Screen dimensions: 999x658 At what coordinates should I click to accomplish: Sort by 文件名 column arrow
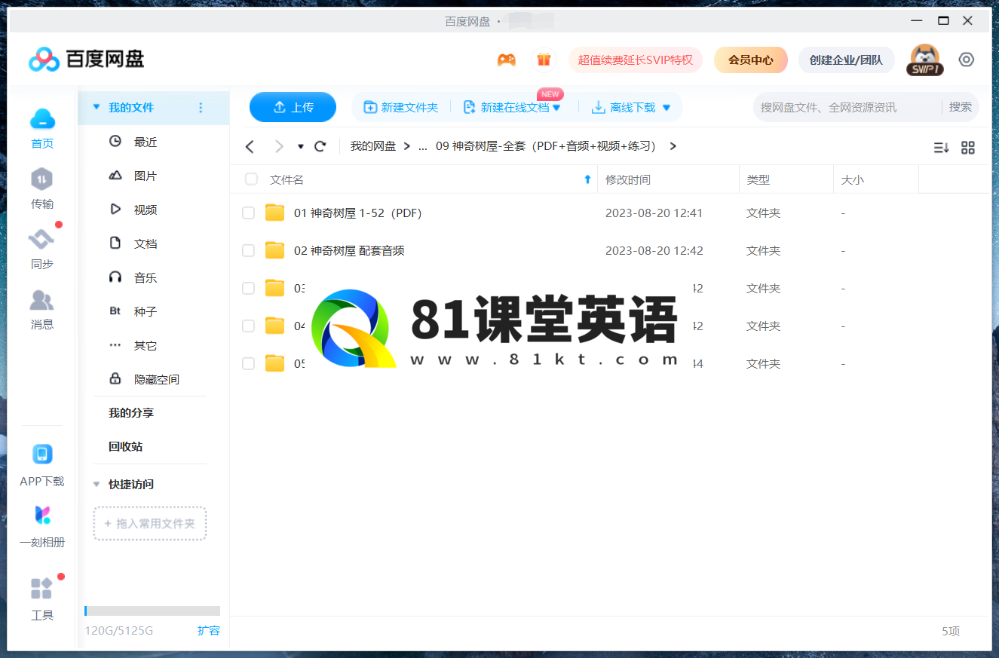(587, 179)
